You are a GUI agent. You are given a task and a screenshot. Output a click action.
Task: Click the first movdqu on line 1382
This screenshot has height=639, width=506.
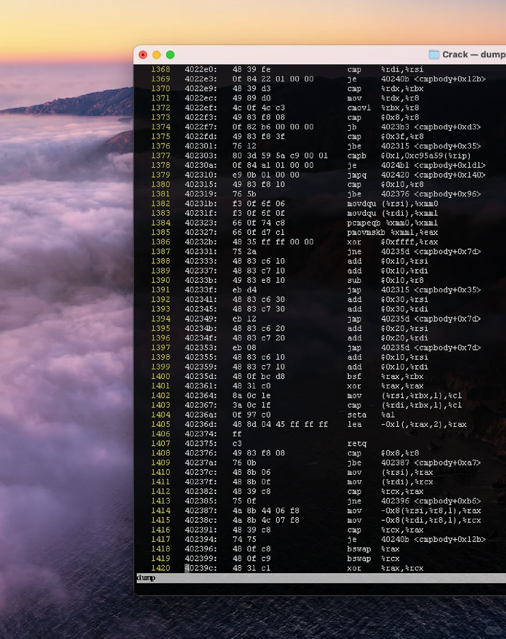coord(361,204)
